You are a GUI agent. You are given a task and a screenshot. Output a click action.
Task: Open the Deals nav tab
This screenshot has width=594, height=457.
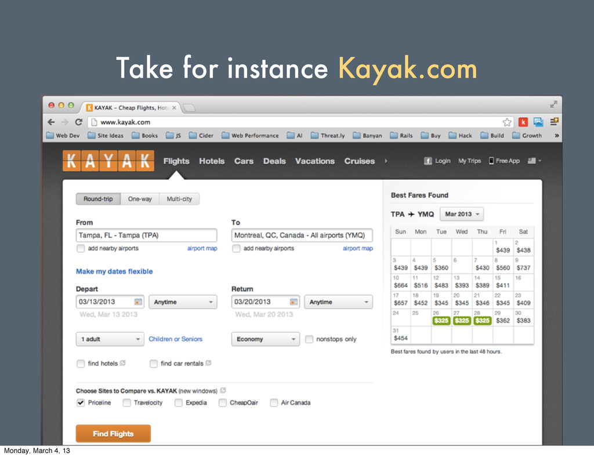274,161
